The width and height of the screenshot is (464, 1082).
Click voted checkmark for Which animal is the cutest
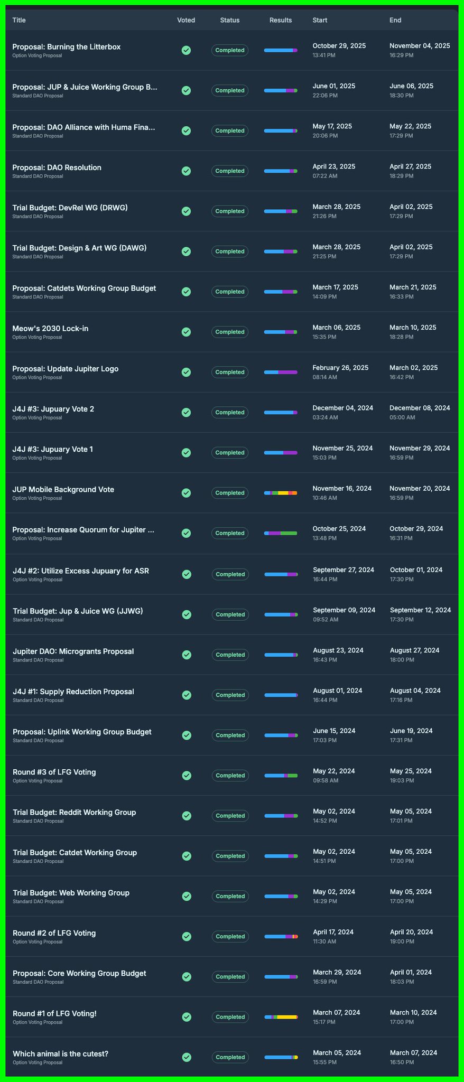[186, 1057]
